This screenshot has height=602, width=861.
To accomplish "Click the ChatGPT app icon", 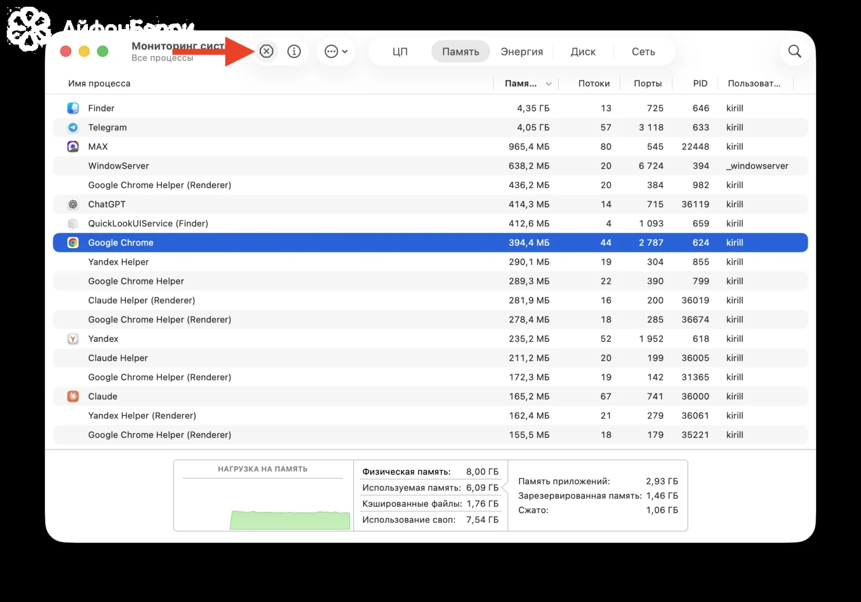I will (73, 204).
